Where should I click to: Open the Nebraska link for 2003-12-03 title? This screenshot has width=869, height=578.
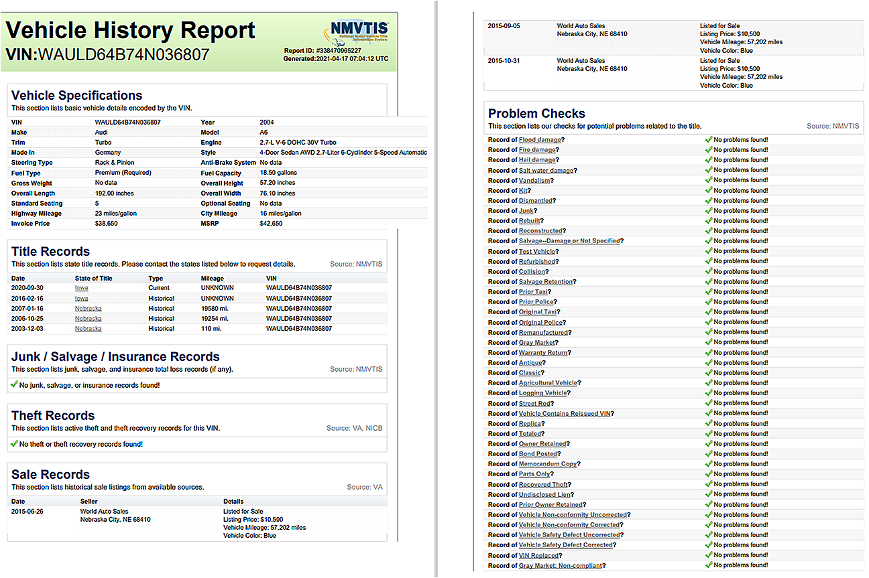[88, 329]
